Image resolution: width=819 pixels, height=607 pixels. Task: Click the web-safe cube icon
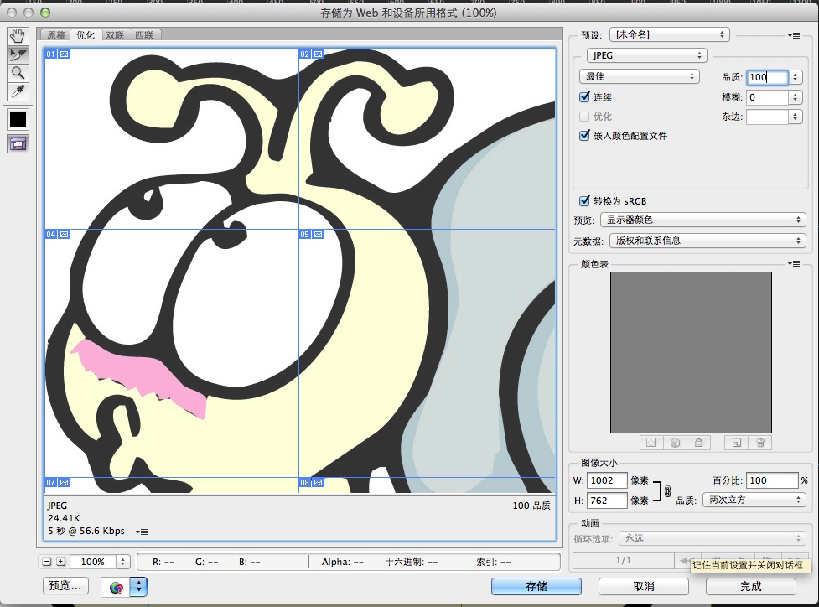click(x=675, y=443)
